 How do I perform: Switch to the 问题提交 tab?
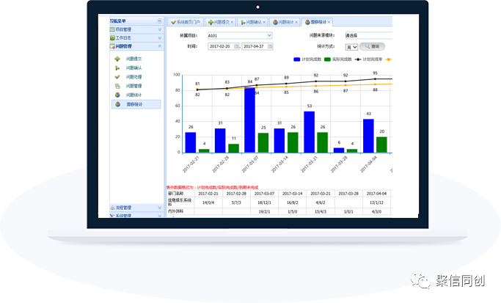point(221,22)
